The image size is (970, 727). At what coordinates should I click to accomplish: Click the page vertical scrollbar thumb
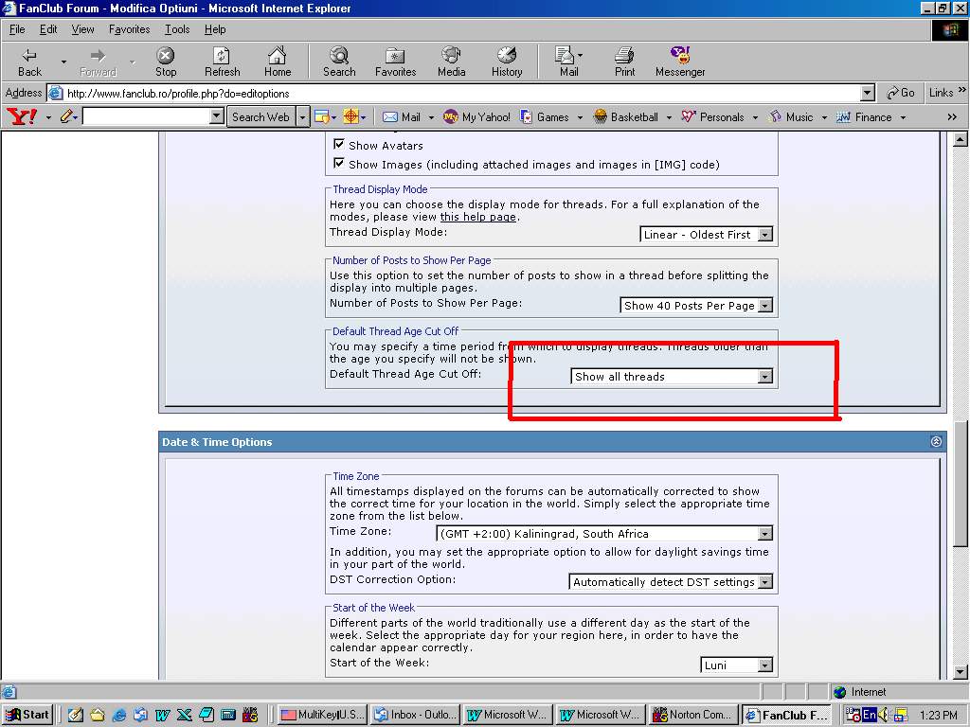(x=961, y=484)
